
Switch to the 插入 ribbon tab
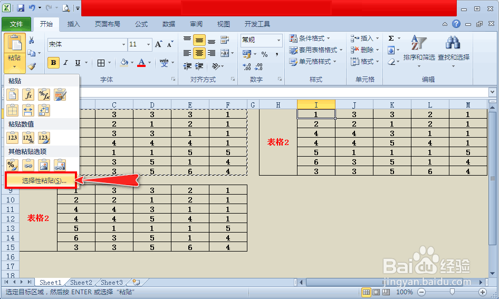(x=74, y=24)
